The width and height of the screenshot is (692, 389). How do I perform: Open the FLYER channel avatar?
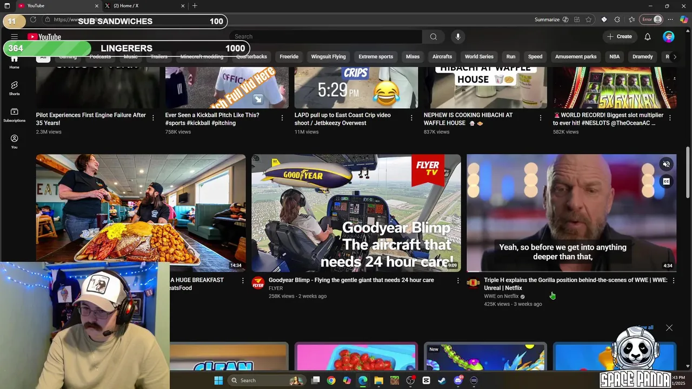[258, 283]
